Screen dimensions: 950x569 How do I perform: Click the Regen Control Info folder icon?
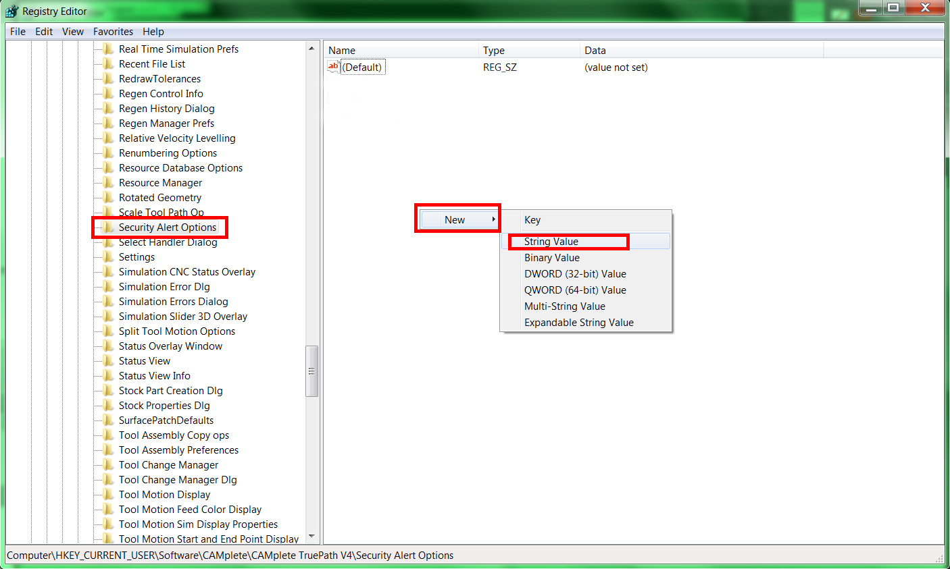pyautogui.click(x=108, y=93)
